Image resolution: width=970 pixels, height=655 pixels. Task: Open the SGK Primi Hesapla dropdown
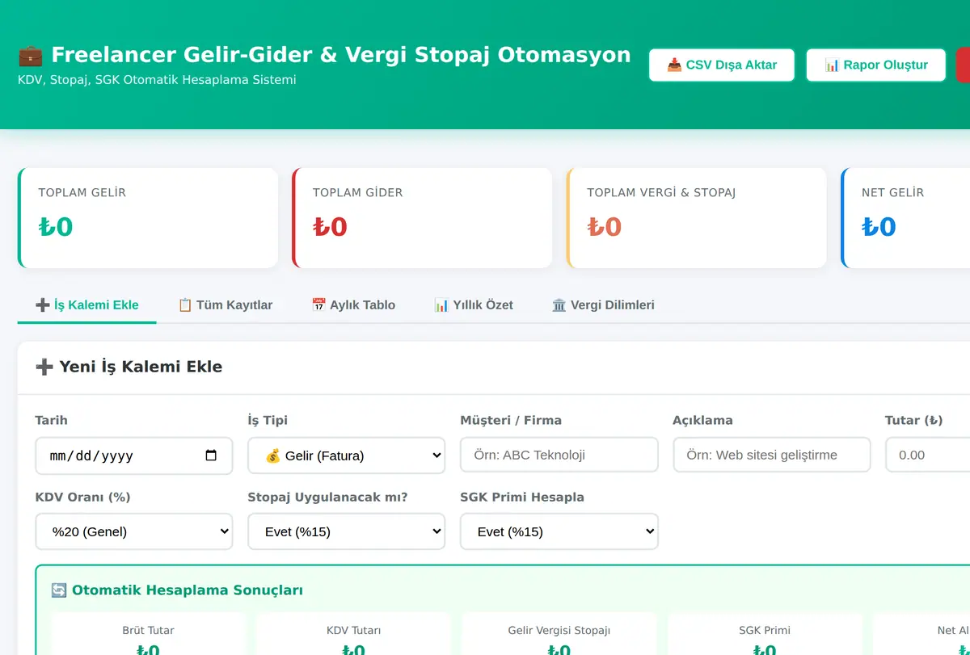(559, 531)
